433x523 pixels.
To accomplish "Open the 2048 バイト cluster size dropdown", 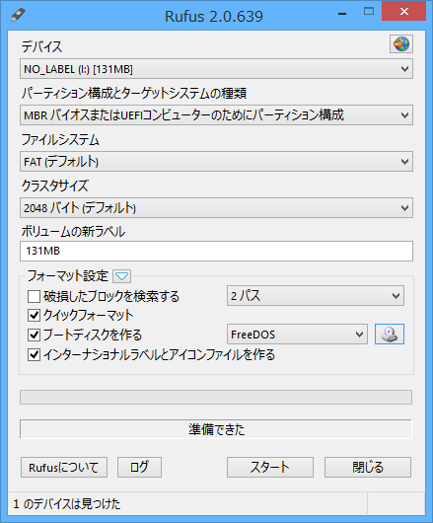I will (216, 208).
